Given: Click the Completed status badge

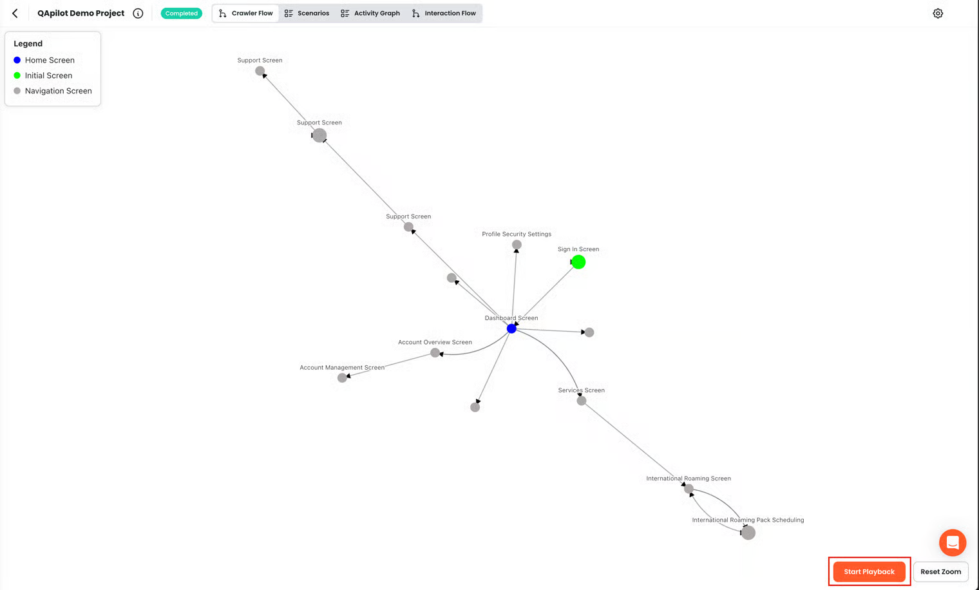Looking at the screenshot, I should [182, 13].
